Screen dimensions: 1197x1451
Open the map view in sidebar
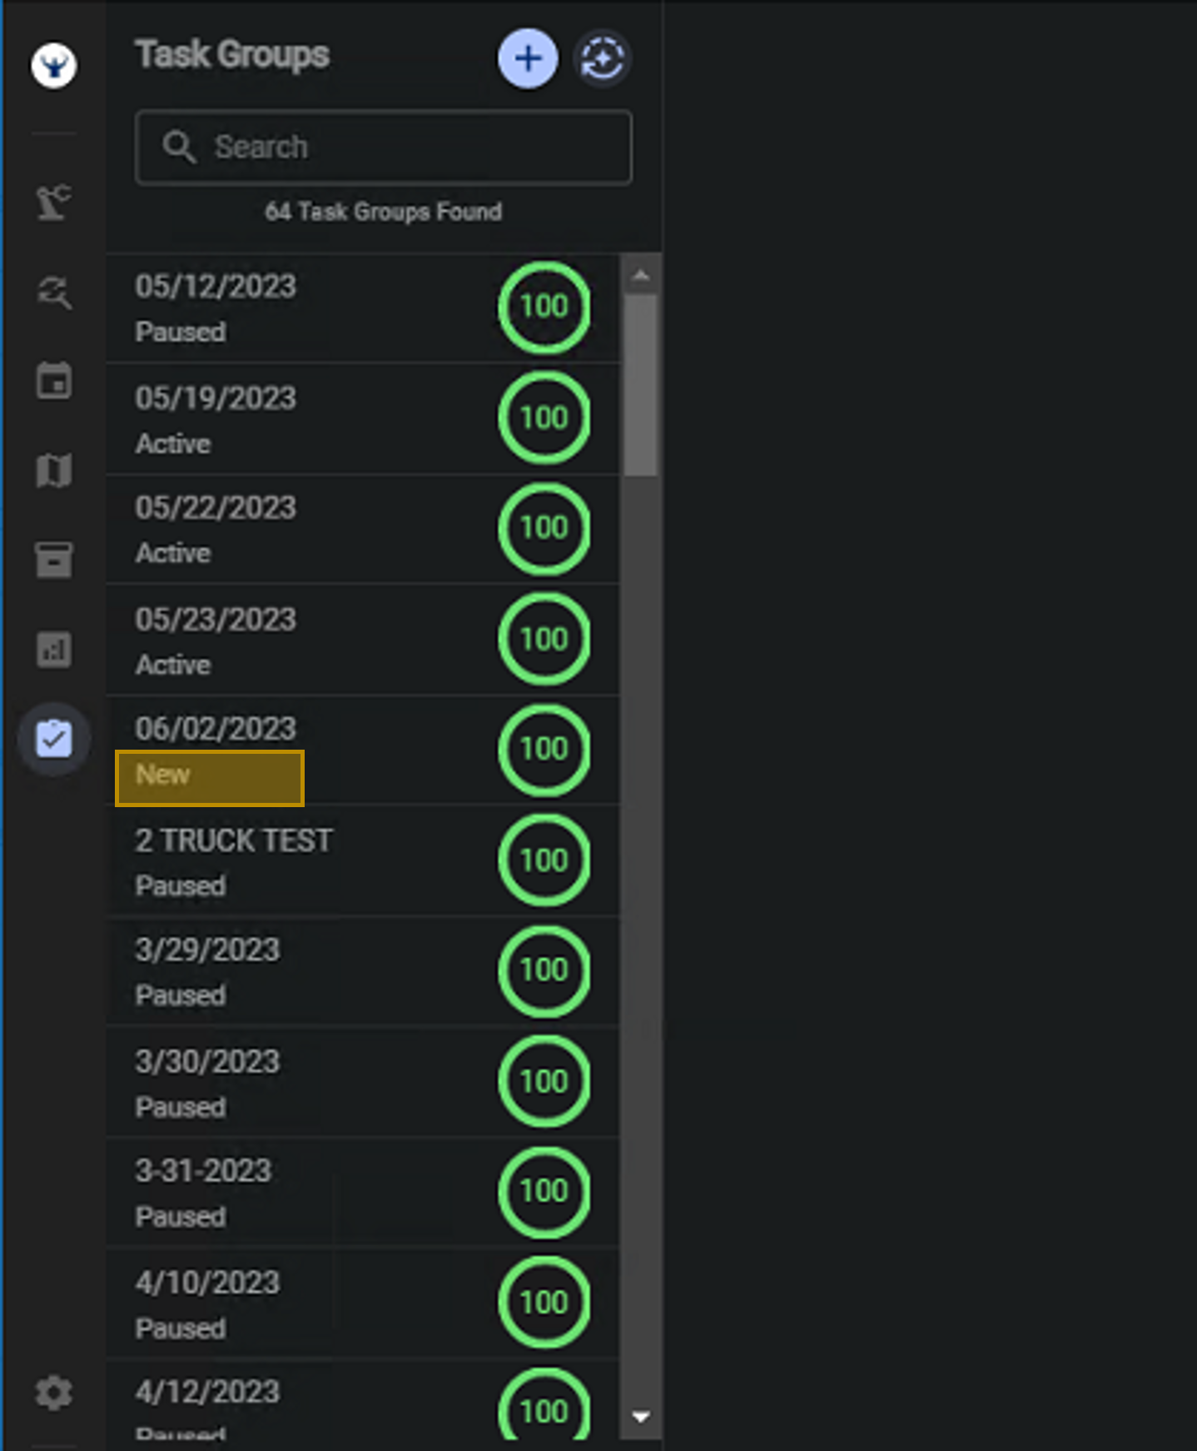point(54,471)
